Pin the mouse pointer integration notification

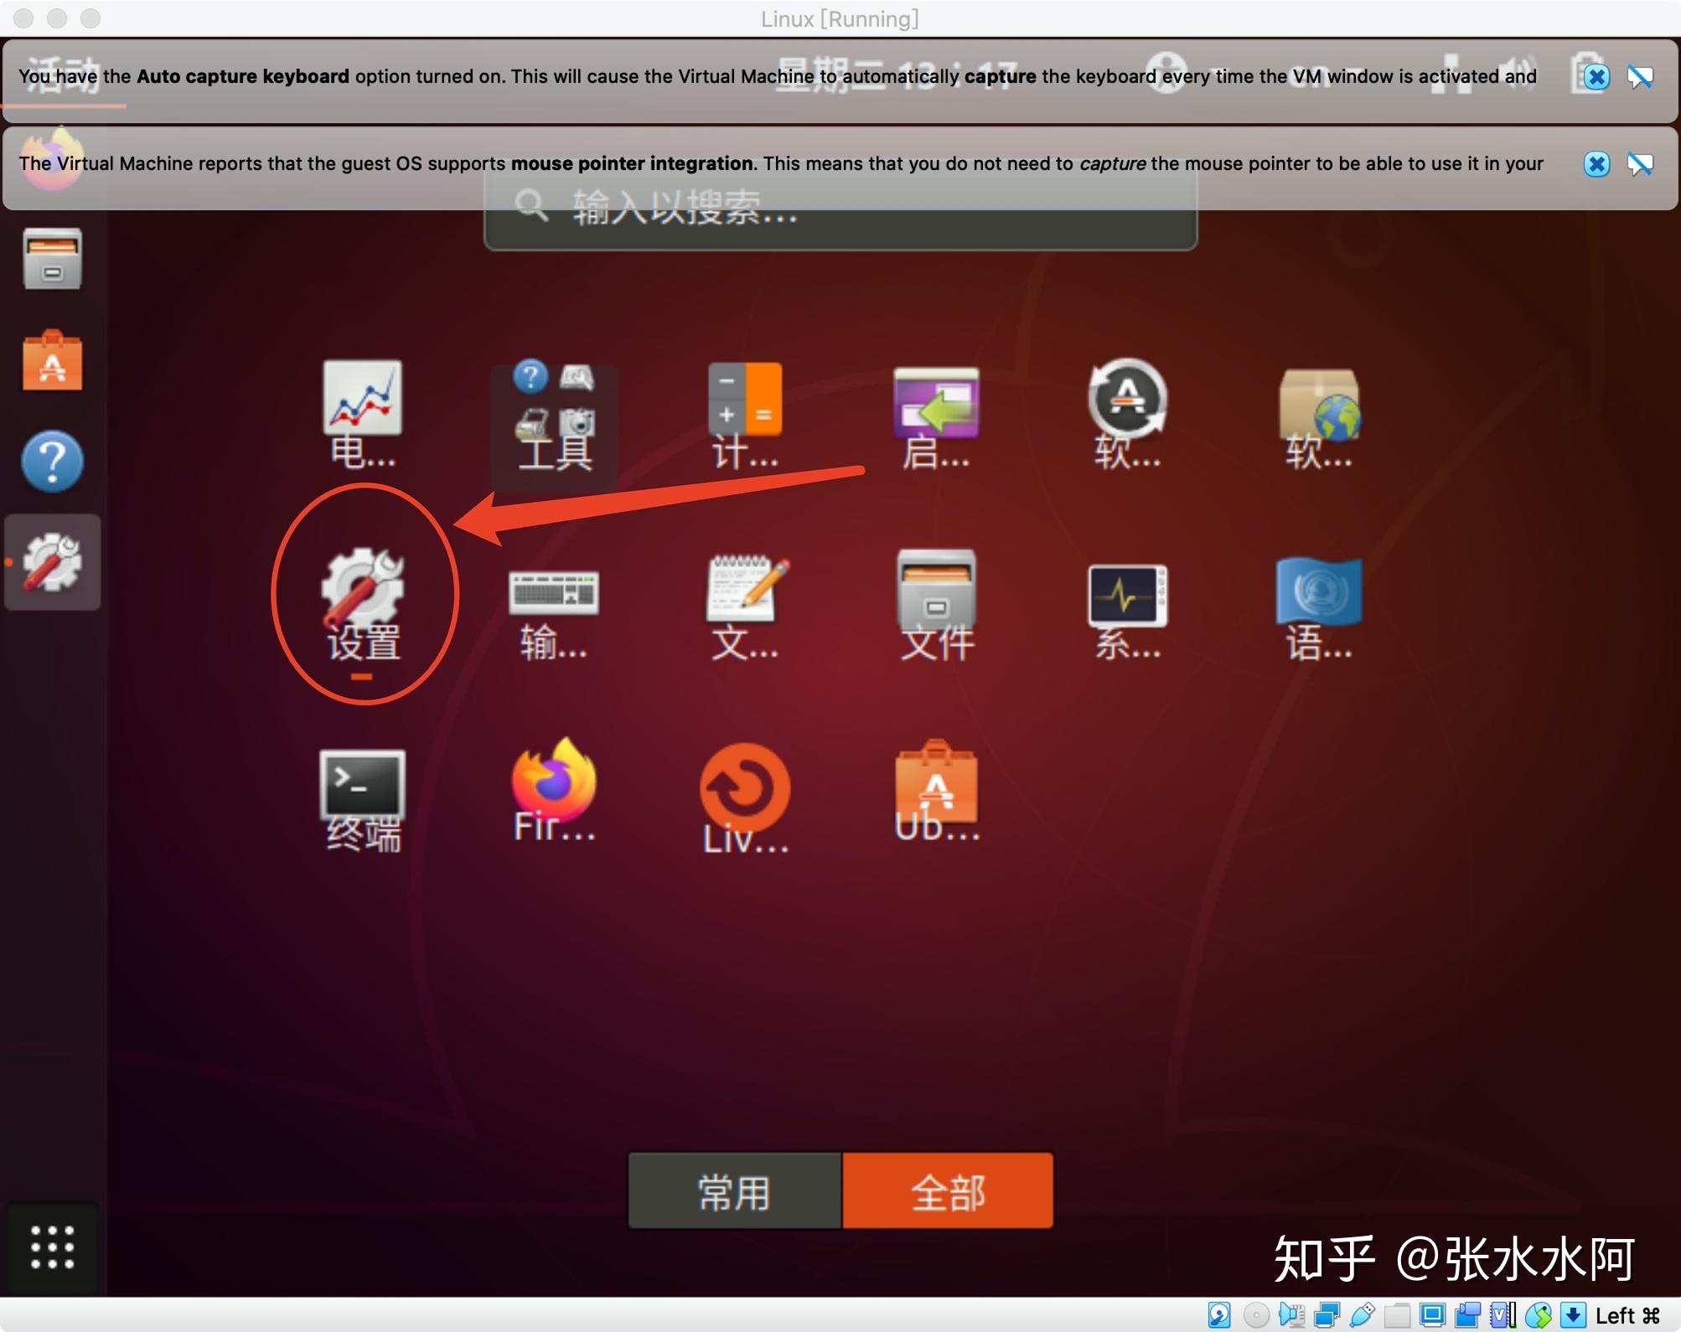coord(1640,164)
